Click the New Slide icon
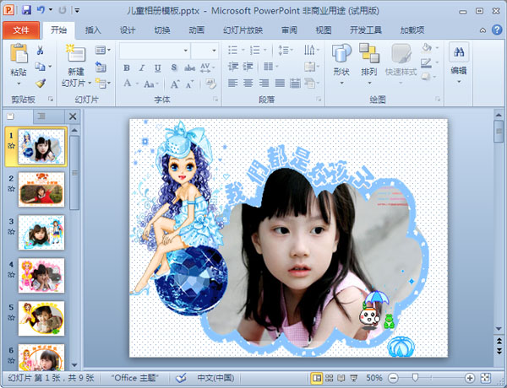 (x=76, y=53)
